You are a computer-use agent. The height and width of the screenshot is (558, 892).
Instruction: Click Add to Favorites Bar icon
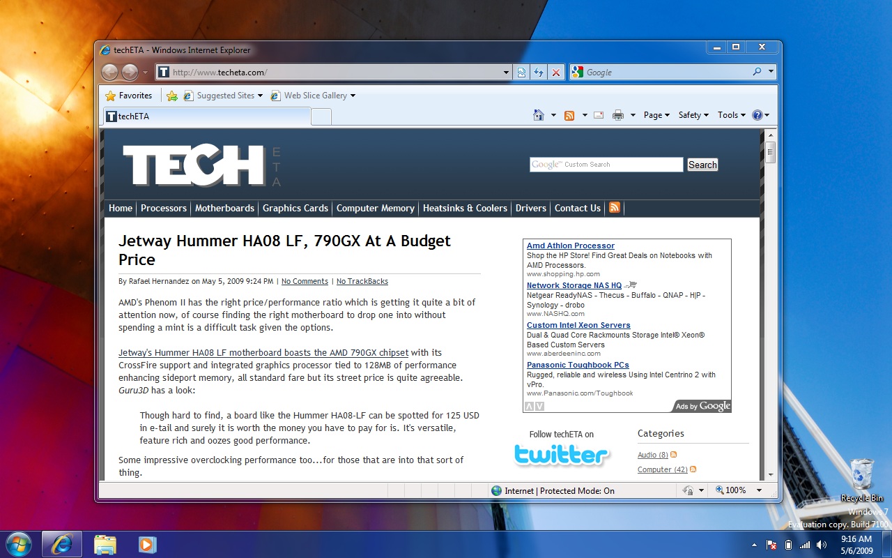coord(171,96)
